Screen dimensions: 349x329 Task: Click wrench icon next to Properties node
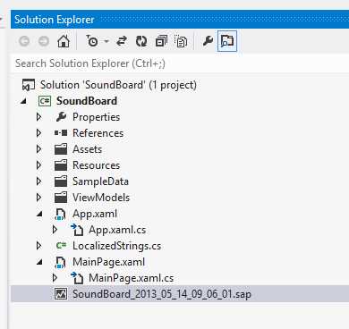pyautogui.click(x=61, y=117)
